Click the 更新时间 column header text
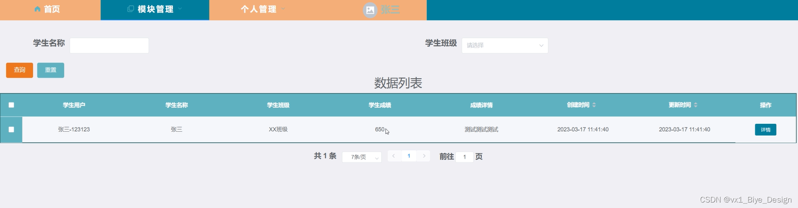This screenshot has height=208, width=798. [x=680, y=105]
